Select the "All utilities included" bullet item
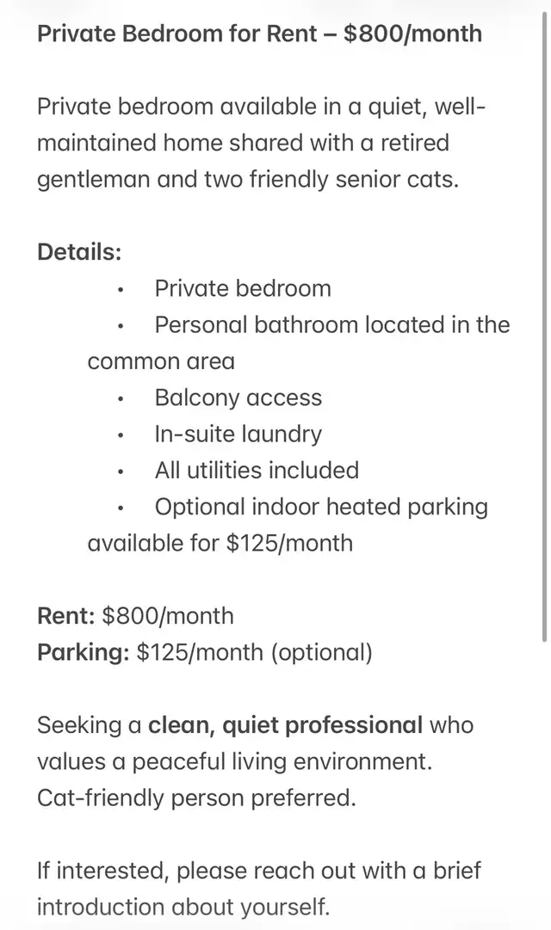551x930 pixels. (x=257, y=471)
